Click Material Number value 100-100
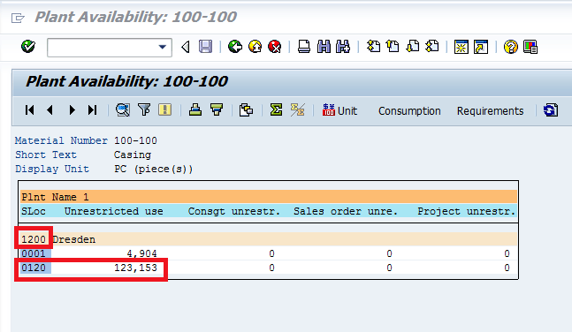 (x=135, y=140)
